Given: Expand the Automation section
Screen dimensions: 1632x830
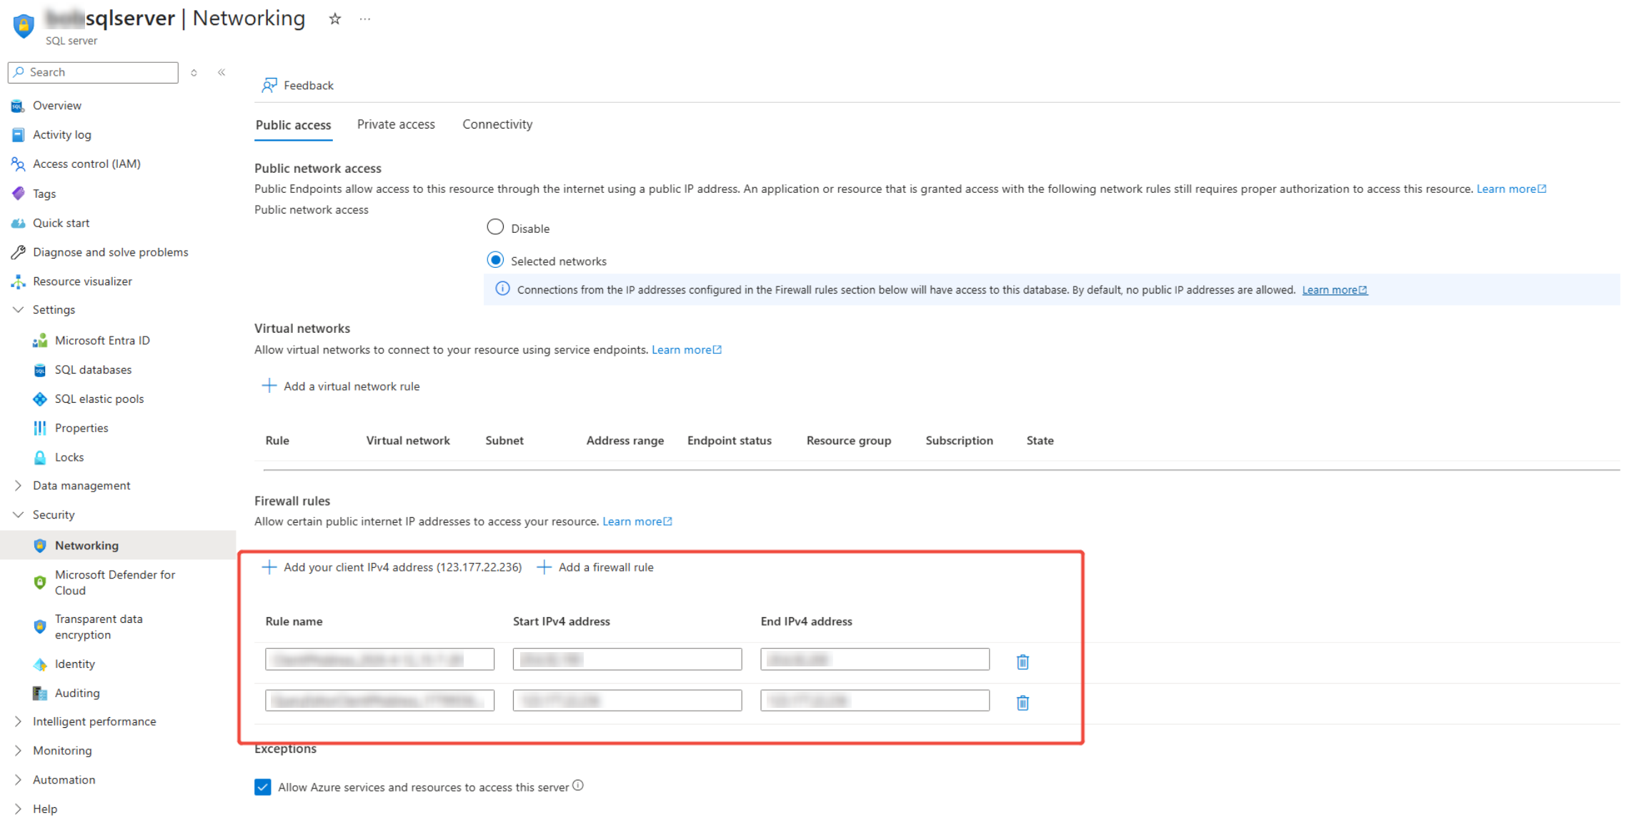Looking at the screenshot, I should click(x=19, y=781).
